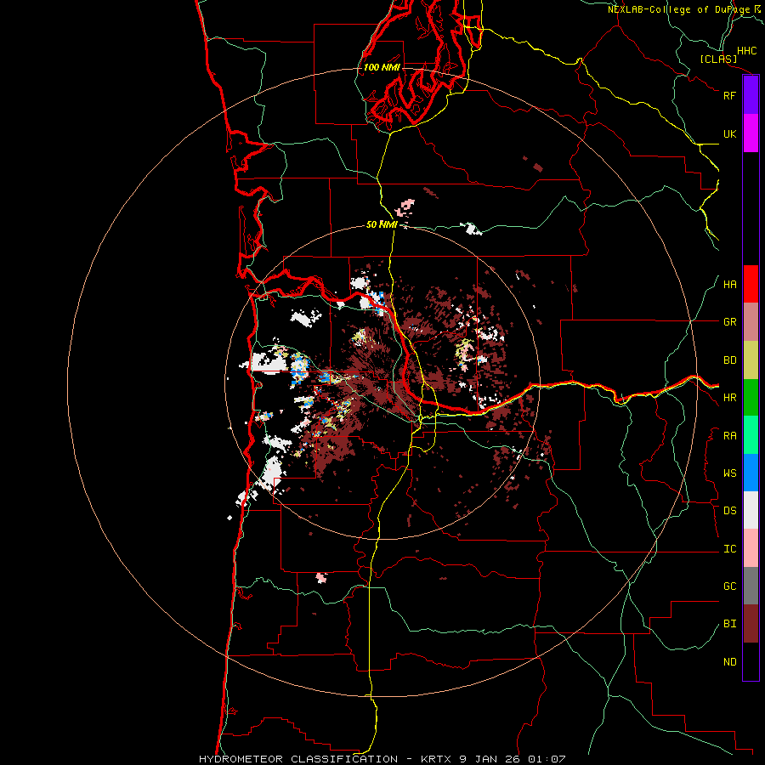Click the GR pink-brown legend swatch

pos(751,322)
